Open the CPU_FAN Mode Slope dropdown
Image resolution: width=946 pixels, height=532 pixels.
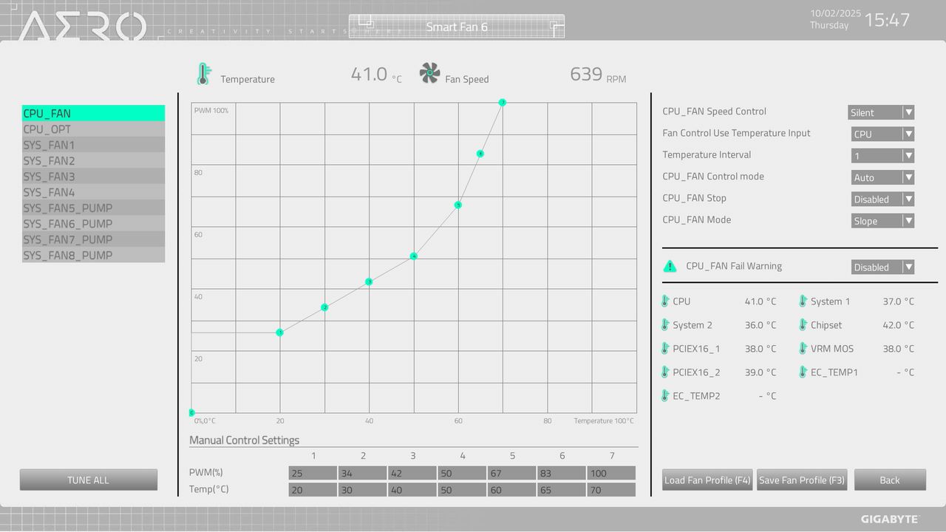coord(882,221)
